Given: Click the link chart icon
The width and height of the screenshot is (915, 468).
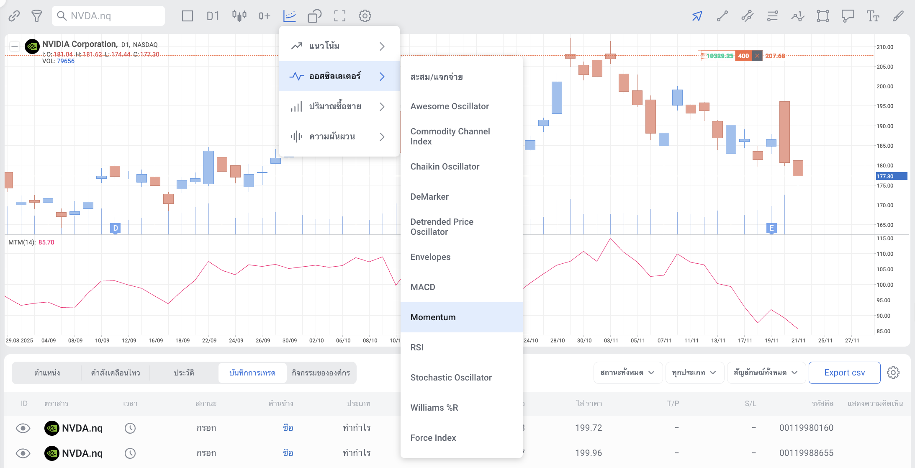Looking at the screenshot, I should point(14,16).
